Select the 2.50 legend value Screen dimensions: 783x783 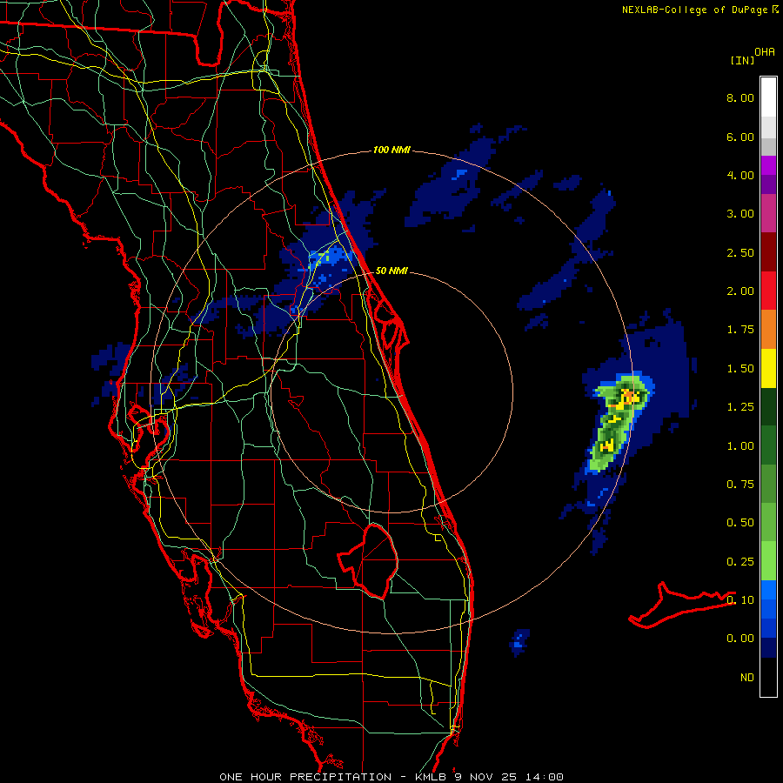[740, 252]
